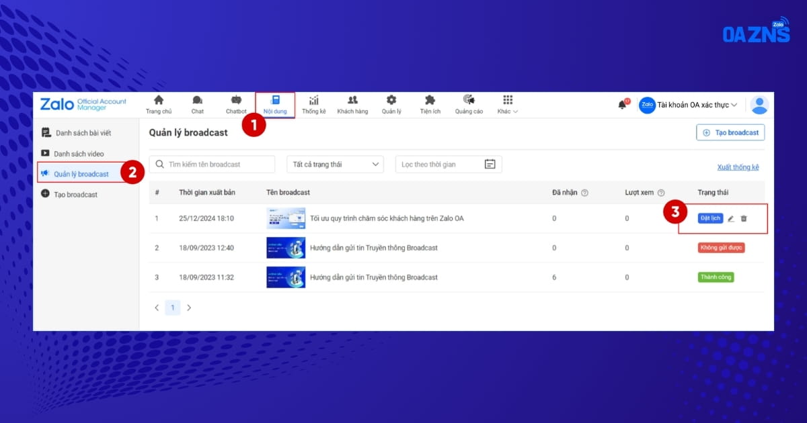Click the Trạng thái column header
807x423 pixels.
coord(713,193)
